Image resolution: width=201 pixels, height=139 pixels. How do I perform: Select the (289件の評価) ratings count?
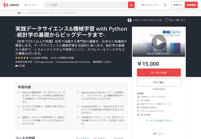[41, 58]
